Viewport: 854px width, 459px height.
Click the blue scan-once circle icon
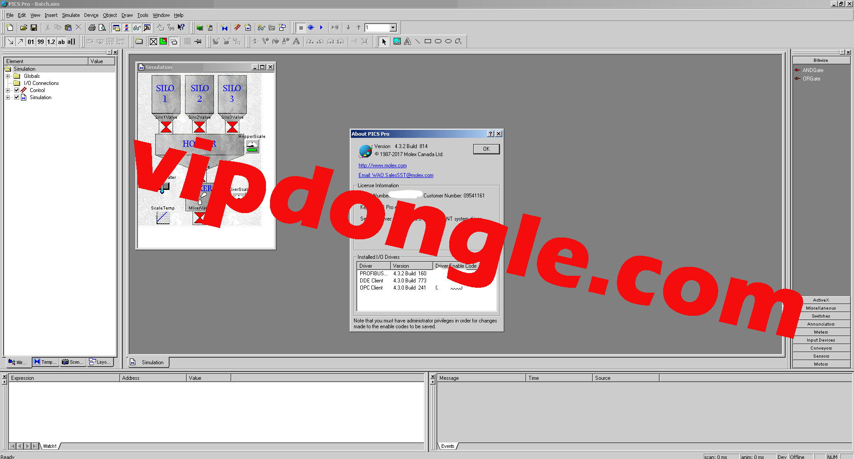click(x=311, y=28)
